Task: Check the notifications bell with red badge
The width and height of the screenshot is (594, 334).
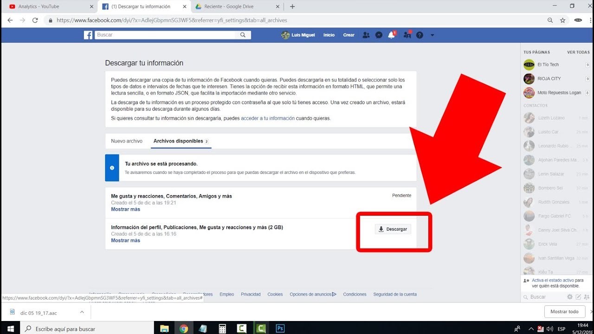Action: 391,35
